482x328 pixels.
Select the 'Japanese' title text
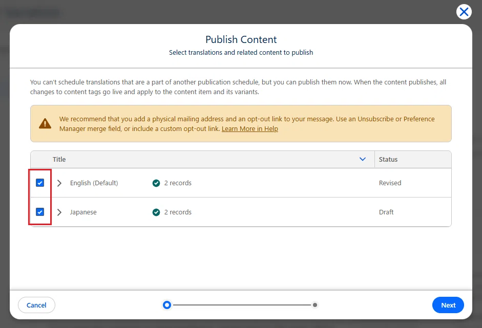(83, 212)
